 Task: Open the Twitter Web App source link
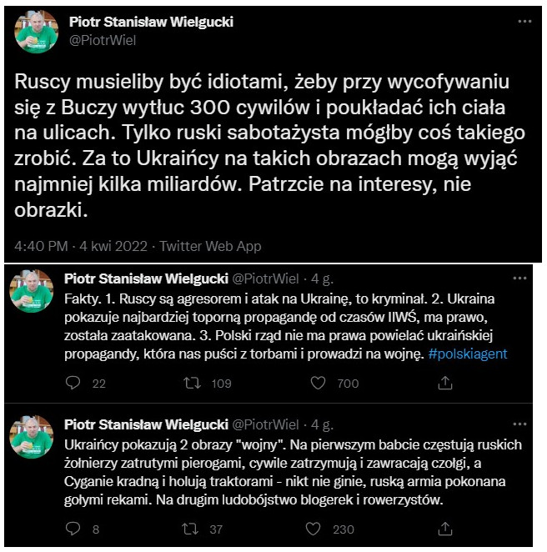210,246
